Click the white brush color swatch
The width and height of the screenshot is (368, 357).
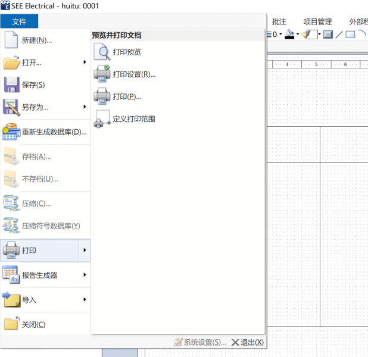314,35
